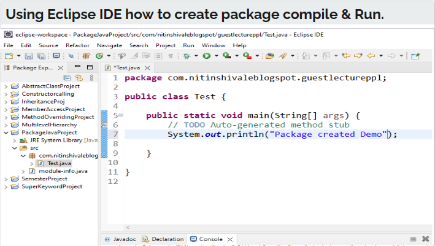Click the green Run button icon
Viewport: 435px width, 246px height.
tap(206, 56)
